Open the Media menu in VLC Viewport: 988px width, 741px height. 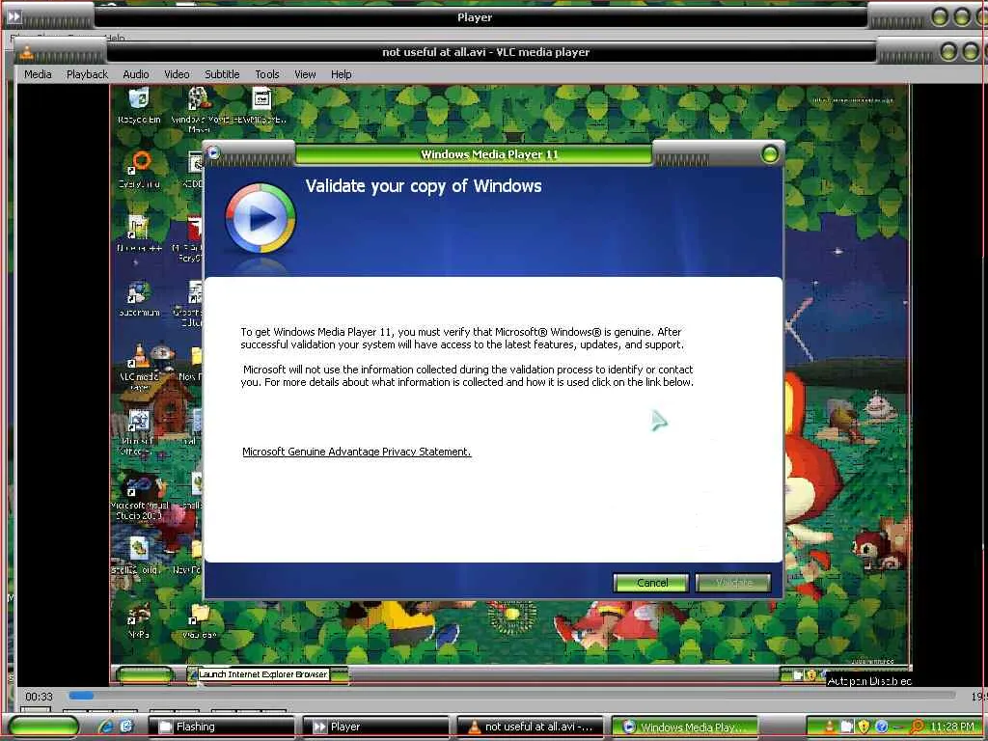(x=38, y=74)
